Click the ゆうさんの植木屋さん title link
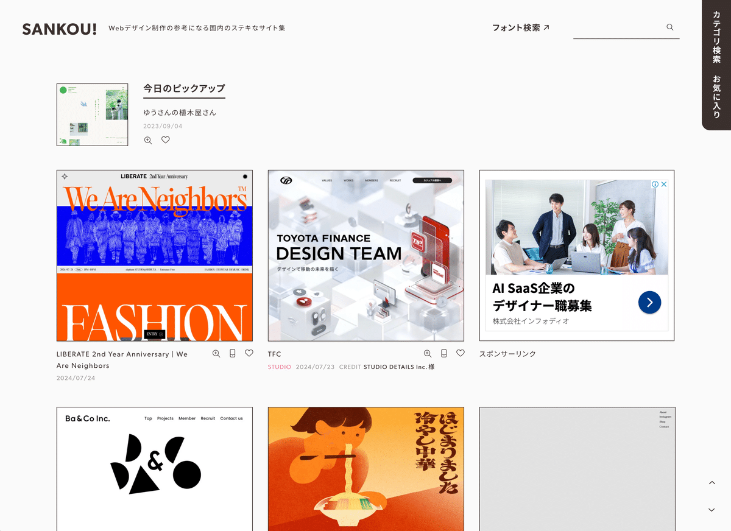This screenshot has width=731, height=531. (180, 113)
